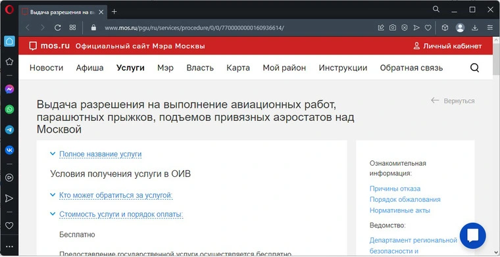Click the ad blocker shield icon
This screenshot has height=257, width=500.
click(x=405, y=28)
